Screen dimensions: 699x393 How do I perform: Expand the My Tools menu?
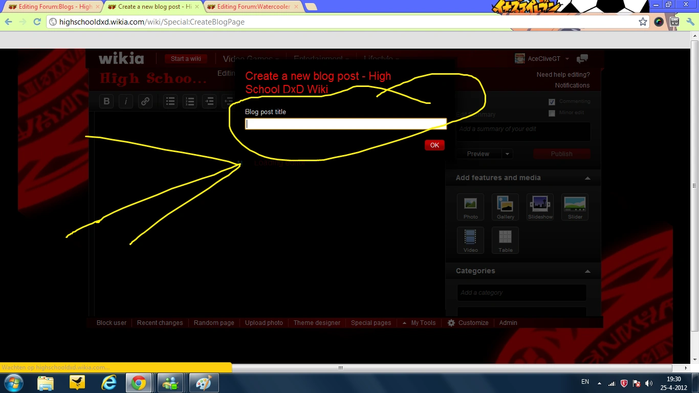pyautogui.click(x=419, y=323)
